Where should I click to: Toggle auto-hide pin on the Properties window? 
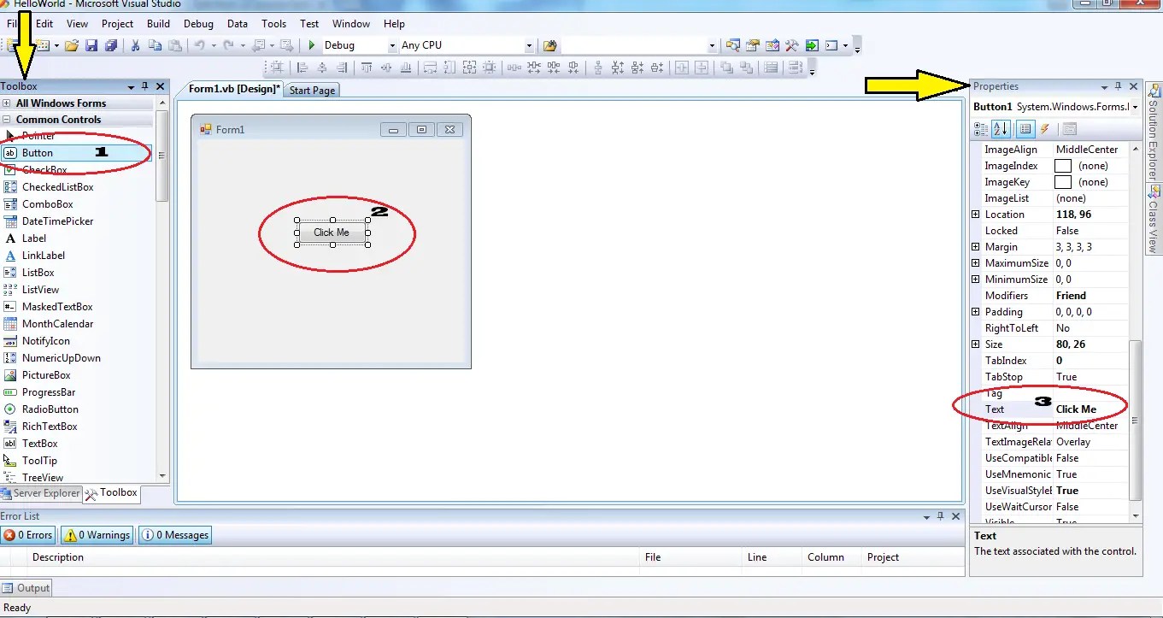pos(1118,86)
